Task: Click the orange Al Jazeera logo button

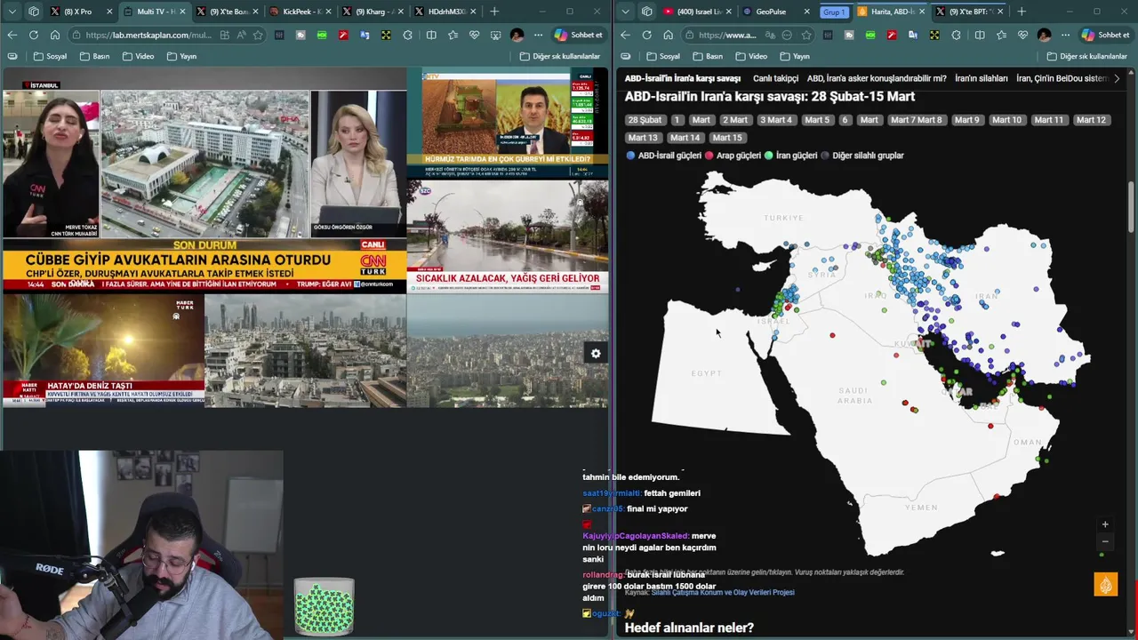Action: pos(1105,584)
